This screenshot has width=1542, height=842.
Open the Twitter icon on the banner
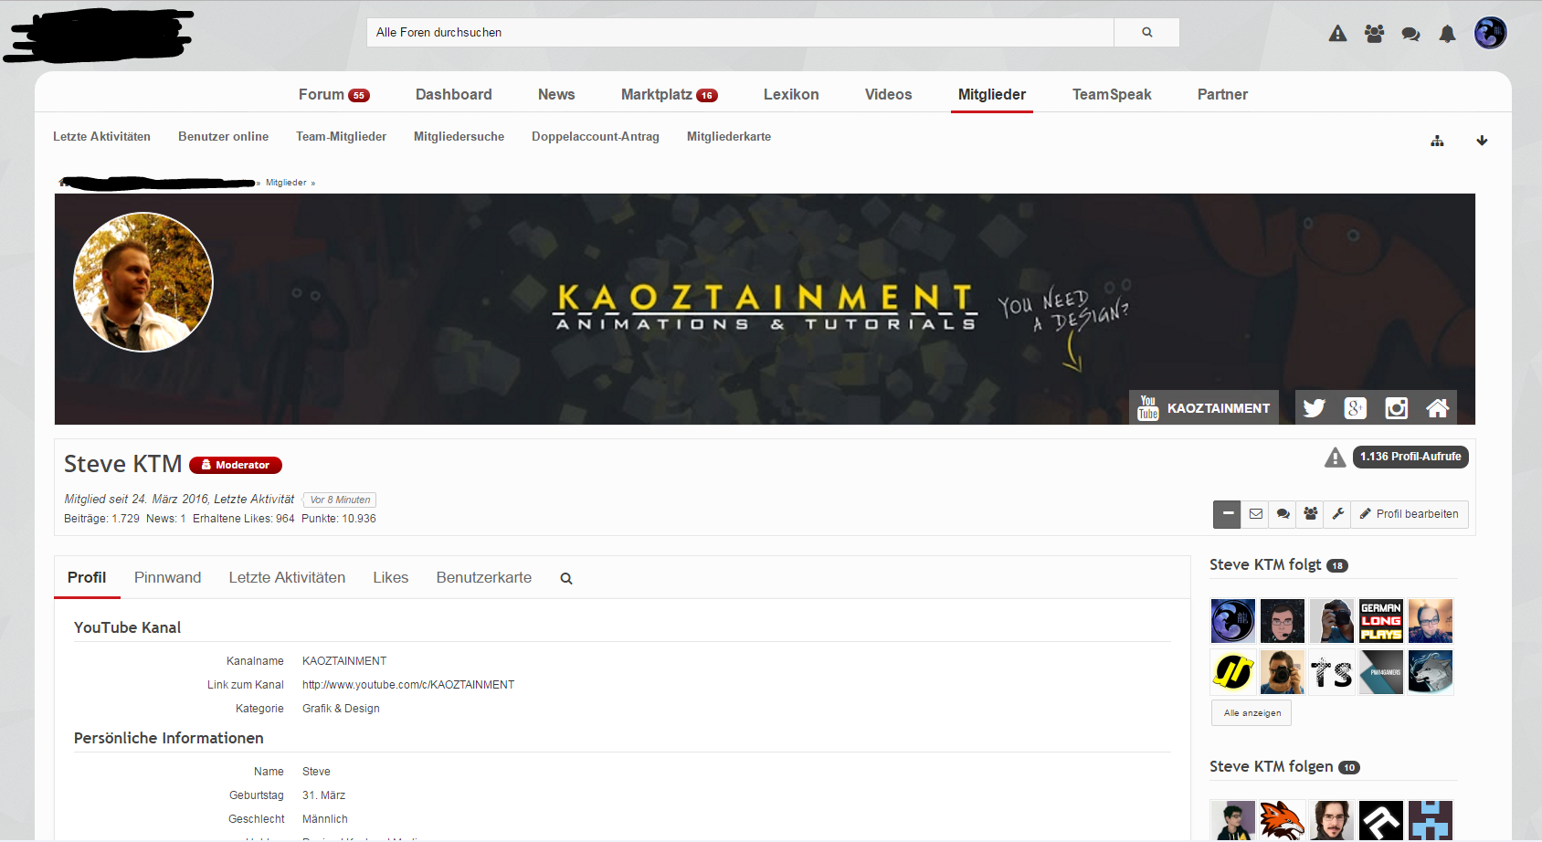click(x=1315, y=408)
